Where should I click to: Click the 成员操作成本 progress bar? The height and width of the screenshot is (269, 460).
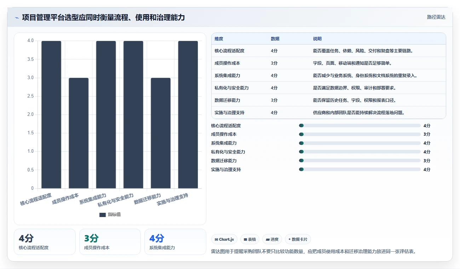point(360,134)
